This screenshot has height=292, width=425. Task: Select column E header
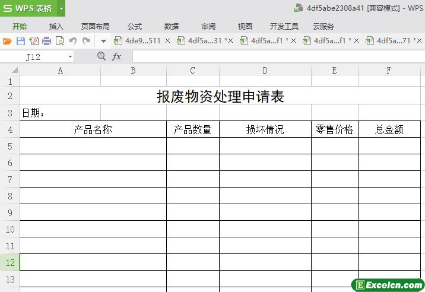tap(334, 71)
